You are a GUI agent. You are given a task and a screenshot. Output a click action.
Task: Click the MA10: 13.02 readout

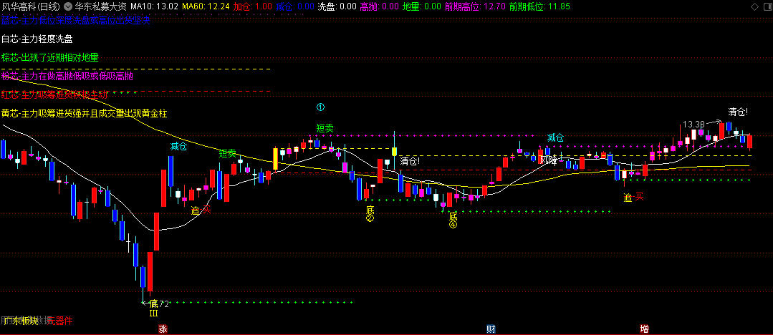point(154,6)
